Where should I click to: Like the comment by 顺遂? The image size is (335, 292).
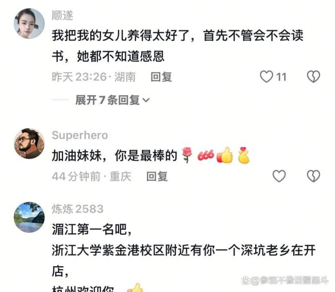(266, 76)
